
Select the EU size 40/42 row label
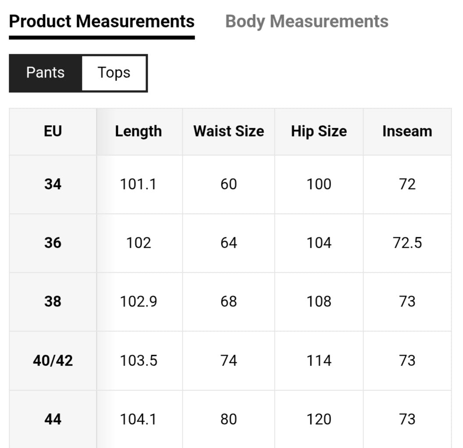[x=53, y=360]
